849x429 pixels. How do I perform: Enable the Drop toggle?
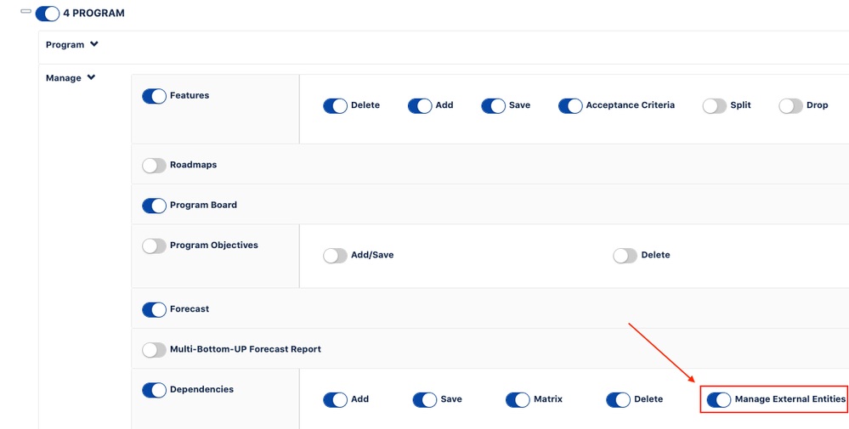tap(790, 106)
